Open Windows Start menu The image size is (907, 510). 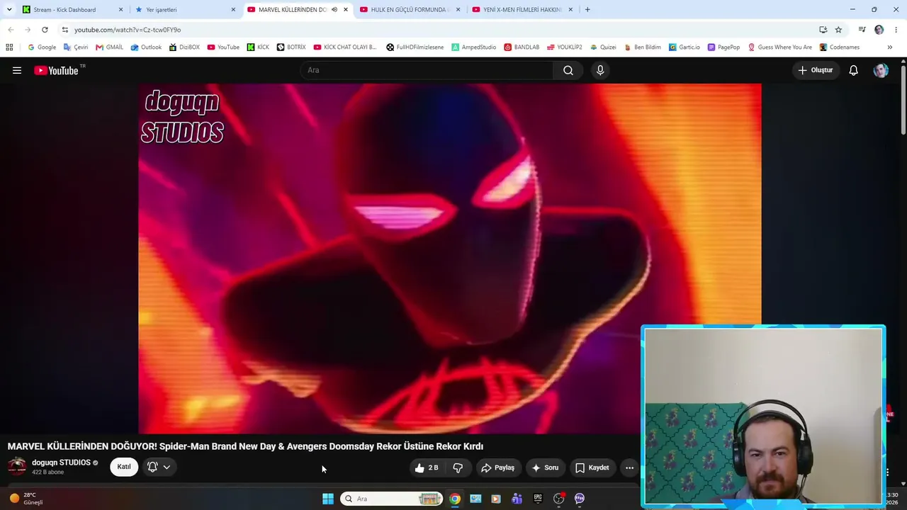328,499
